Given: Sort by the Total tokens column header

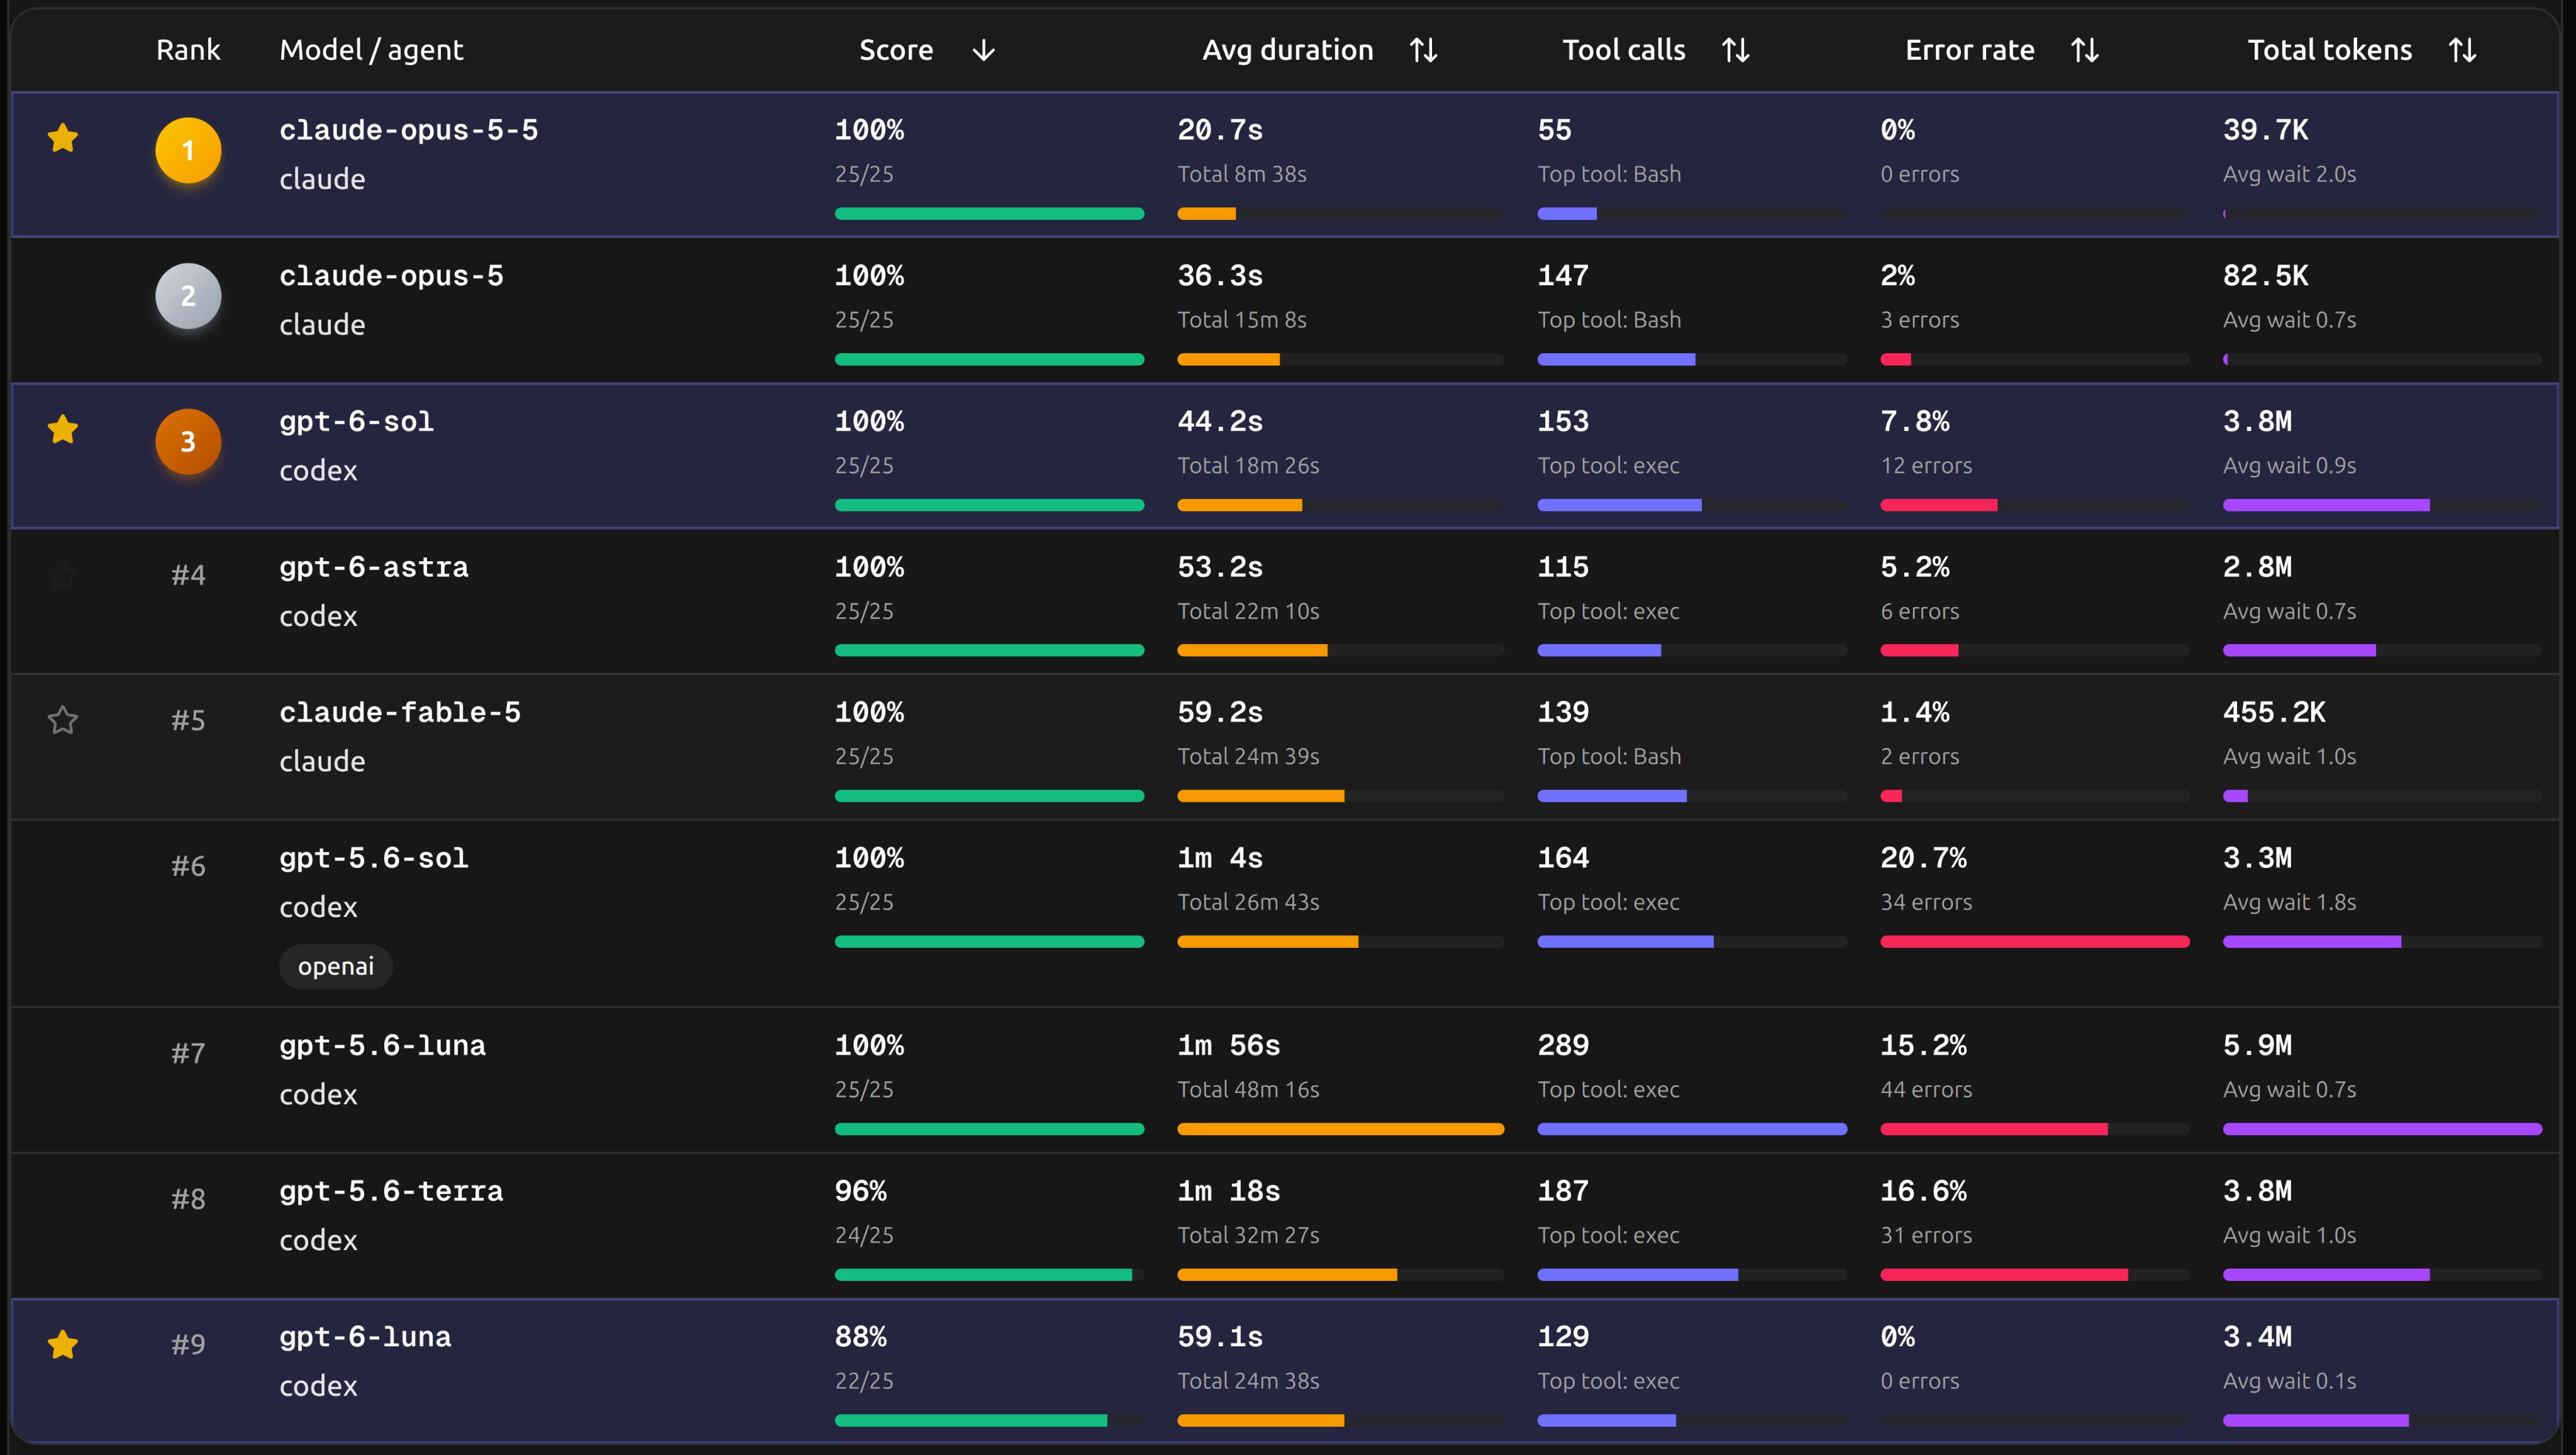Looking at the screenshot, I should click(2330, 50).
